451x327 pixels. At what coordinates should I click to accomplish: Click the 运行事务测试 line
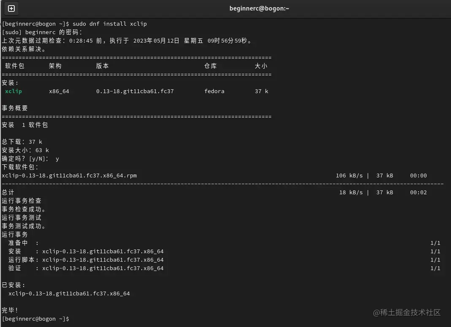(22, 218)
